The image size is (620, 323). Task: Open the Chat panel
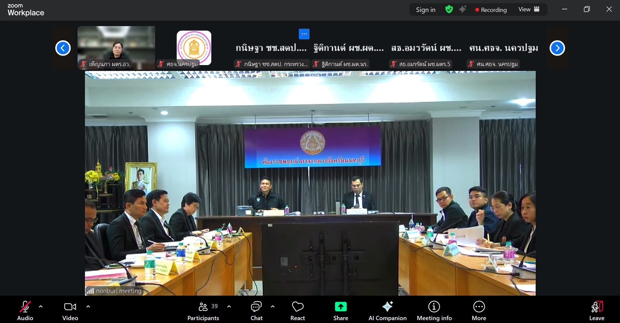[256, 310]
